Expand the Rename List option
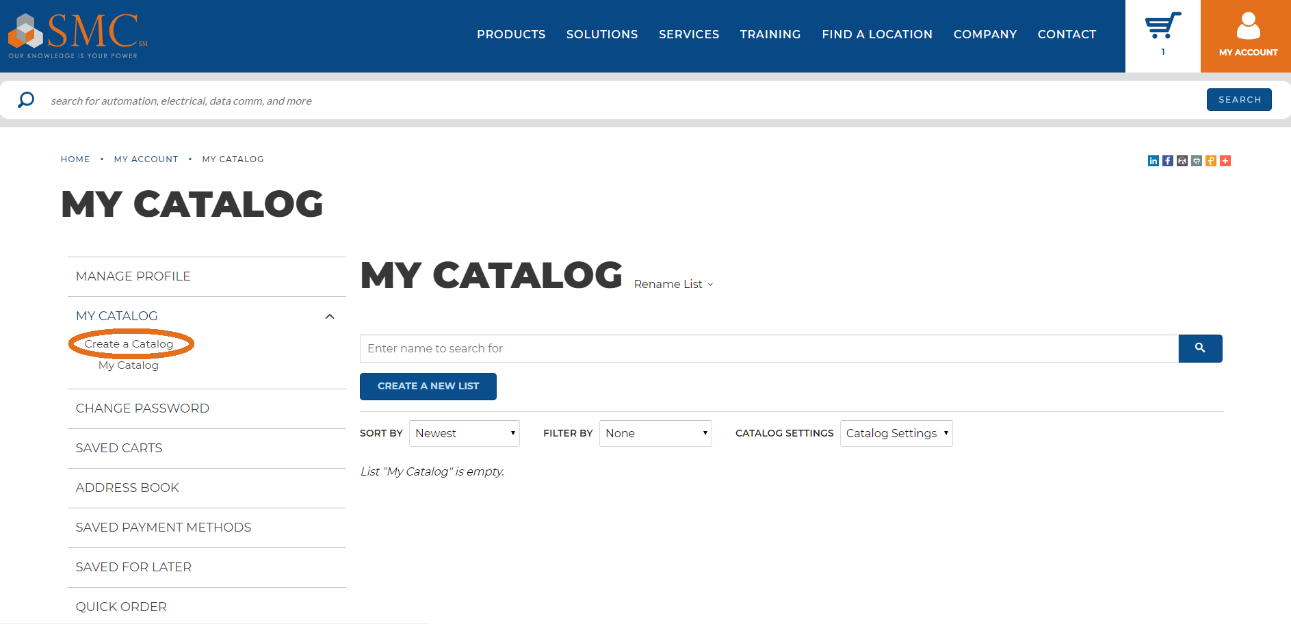The width and height of the screenshot is (1291, 624). (673, 284)
